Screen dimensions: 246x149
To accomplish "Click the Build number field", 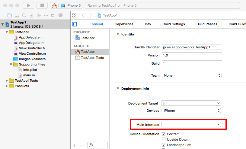I will click(x=192, y=63).
